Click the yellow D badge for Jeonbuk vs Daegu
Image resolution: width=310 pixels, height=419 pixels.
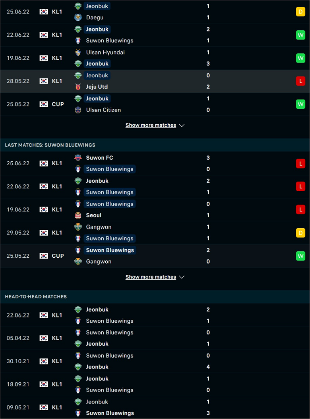pos(300,12)
